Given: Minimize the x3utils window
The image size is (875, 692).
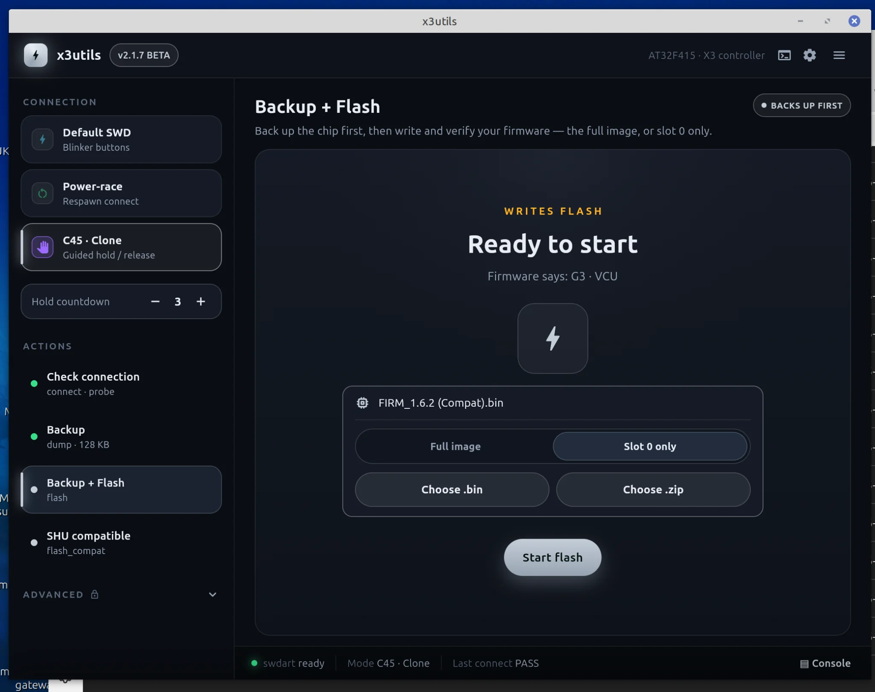Looking at the screenshot, I should pyautogui.click(x=800, y=21).
